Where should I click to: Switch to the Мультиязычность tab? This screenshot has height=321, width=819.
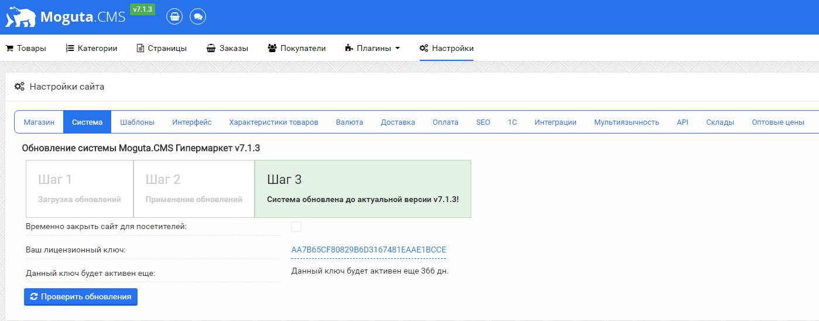626,122
